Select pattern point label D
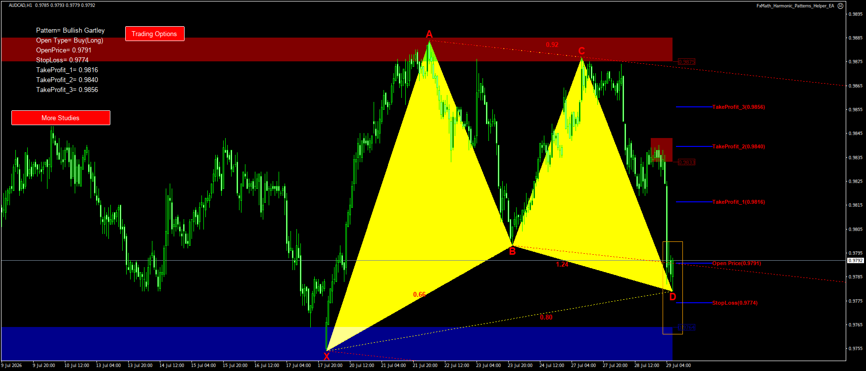This screenshot has width=866, height=371. [673, 297]
